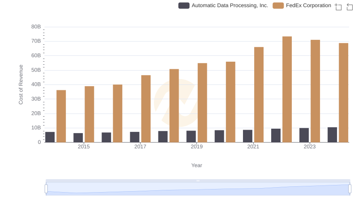The image size is (358, 206).
Task: Click the top grip of the range slider
Action: pyautogui.click(x=198, y=181)
